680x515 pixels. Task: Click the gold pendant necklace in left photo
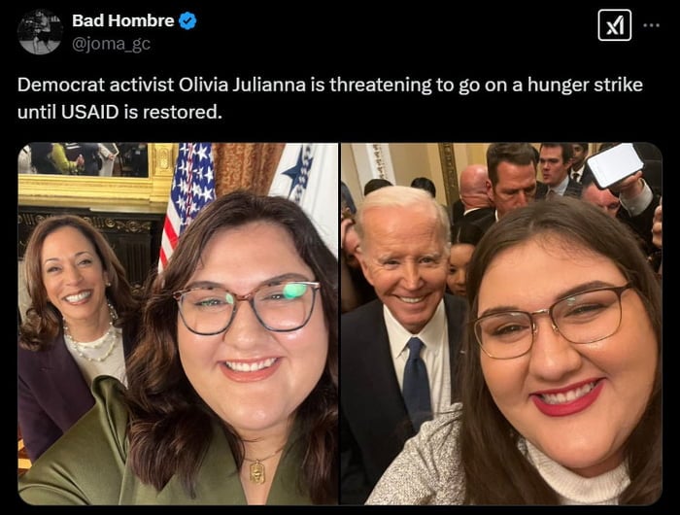[259, 467]
